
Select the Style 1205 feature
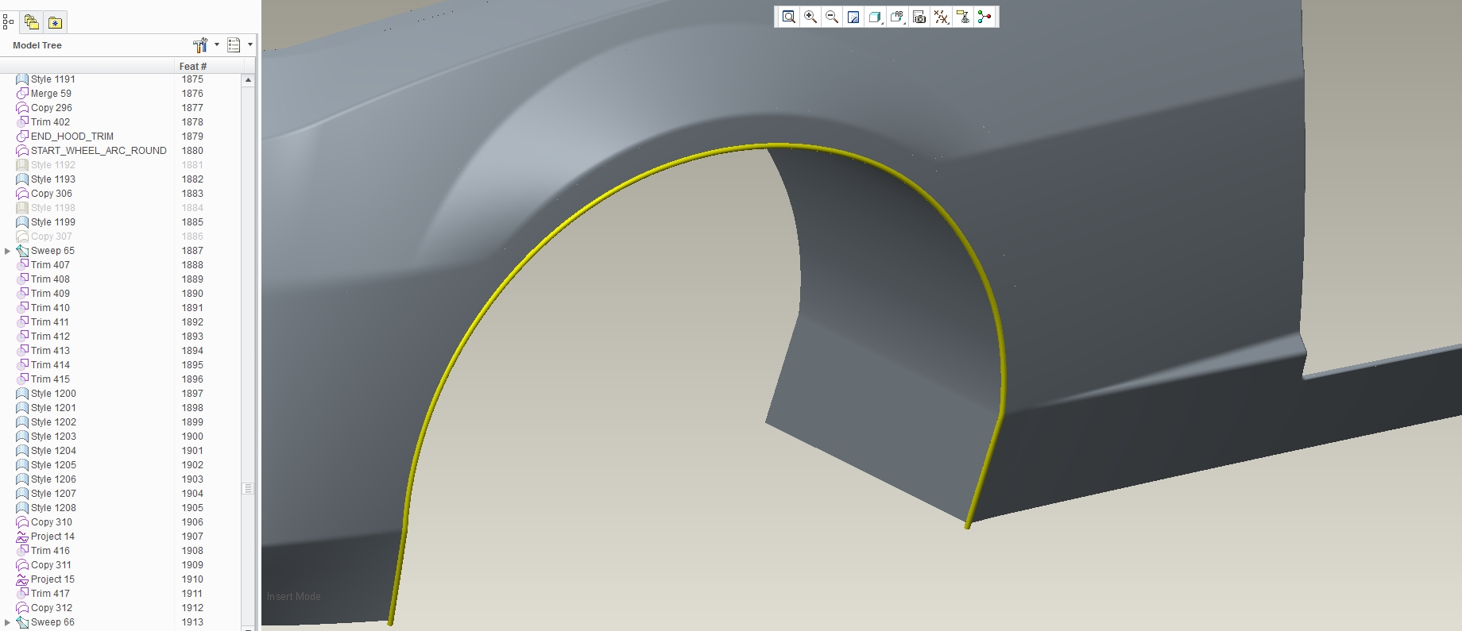(53, 465)
